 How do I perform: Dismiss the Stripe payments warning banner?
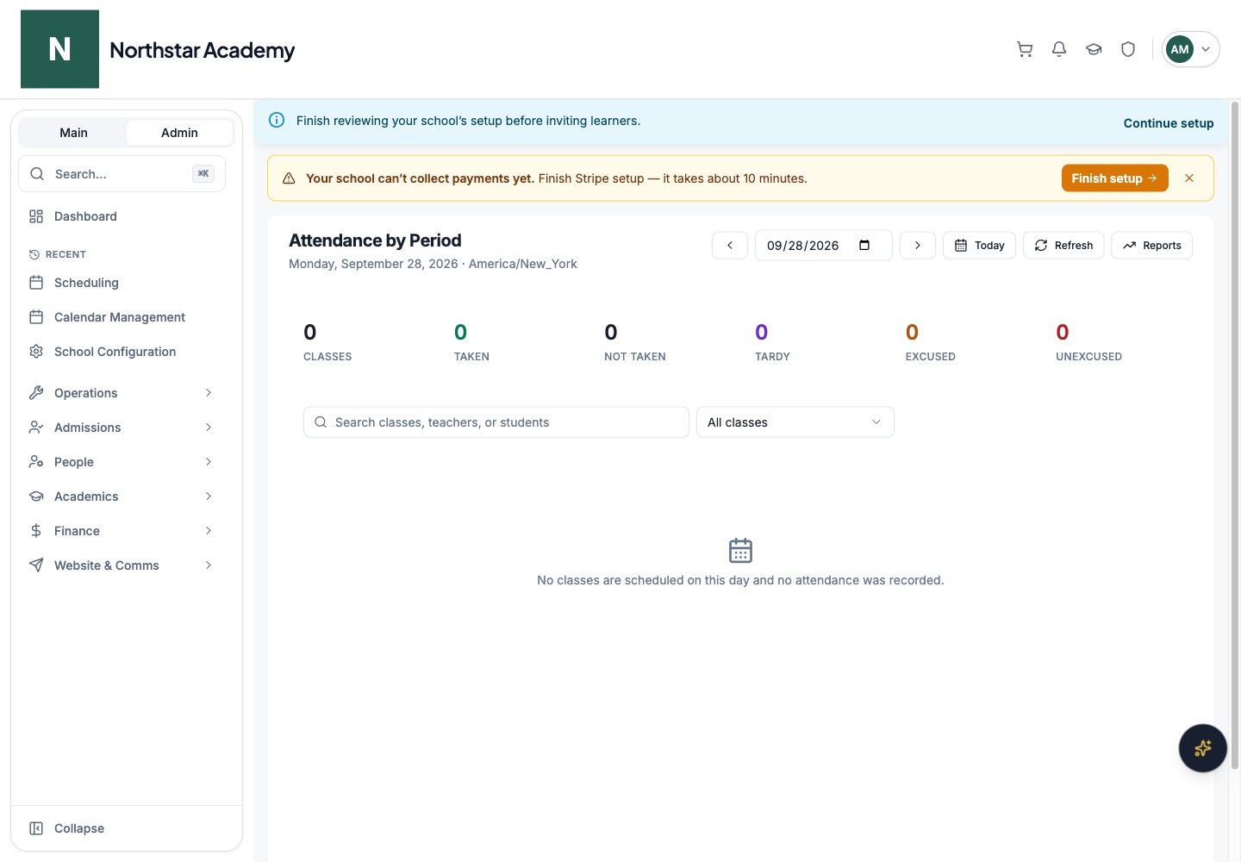pos(1189,178)
